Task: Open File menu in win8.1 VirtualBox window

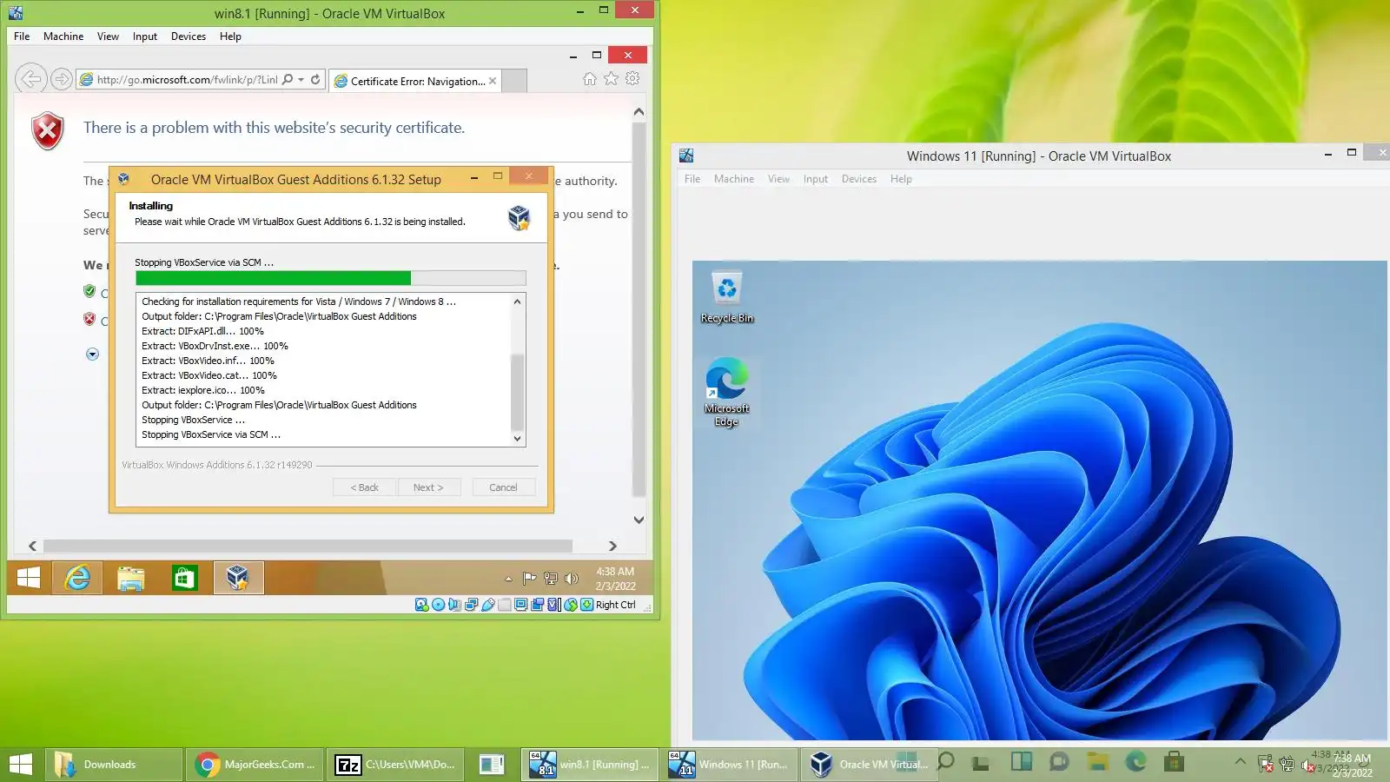Action: [x=22, y=36]
